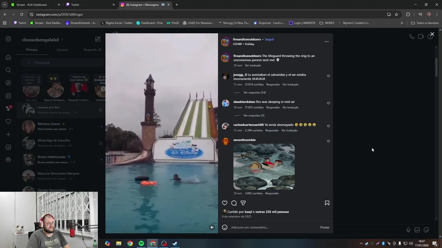The image size is (442, 248).
Task: Switch to Requests (2) tab
Action: [93, 50]
